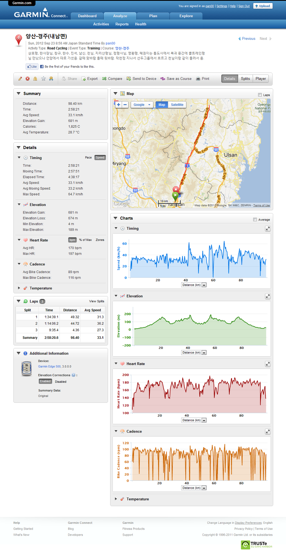Switch to Player view
This screenshot has width=286, height=559.
pyautogui.click(x=261, y=79)
